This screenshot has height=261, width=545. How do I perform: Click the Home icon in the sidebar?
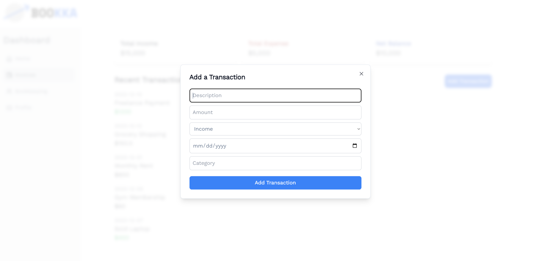pyautogui.click(x=9, y=59)
